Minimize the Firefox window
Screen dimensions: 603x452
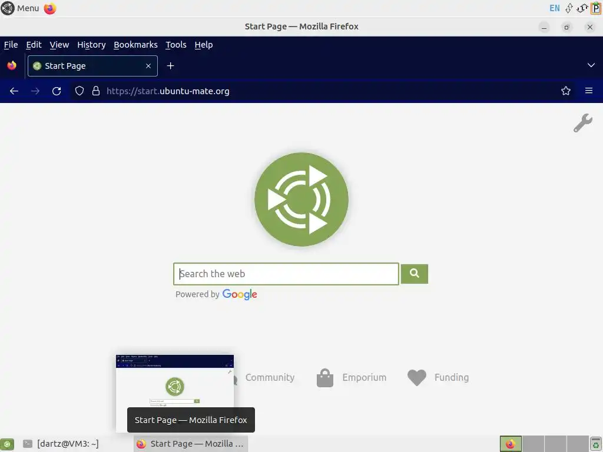pyautogui.click(x=544, y=27)
